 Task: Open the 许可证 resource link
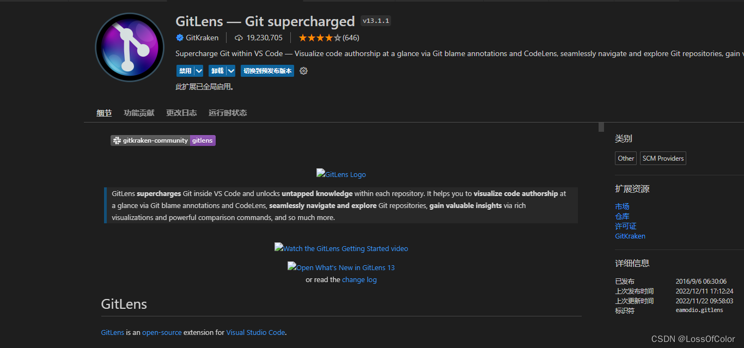626,226
